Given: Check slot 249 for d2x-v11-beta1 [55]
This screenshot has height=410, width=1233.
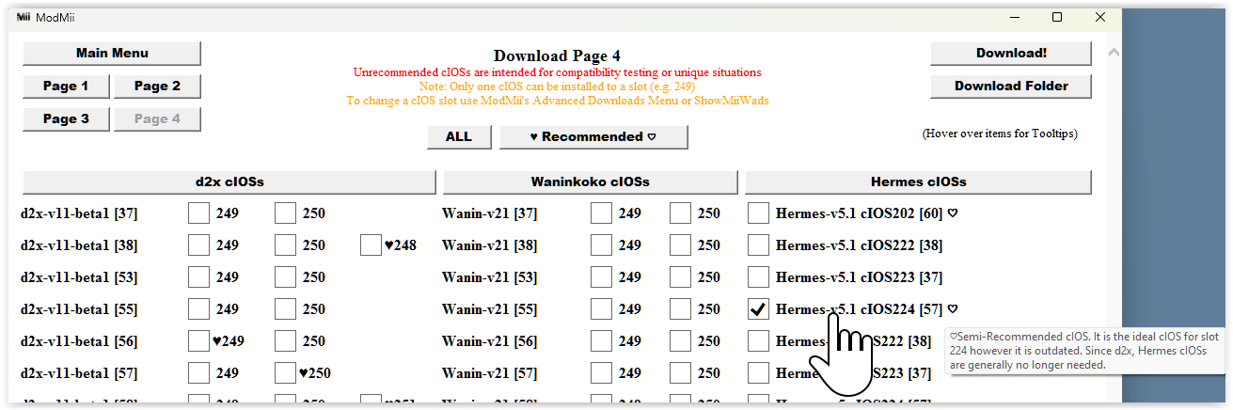Looking at the screenshot, I should 198,309.
